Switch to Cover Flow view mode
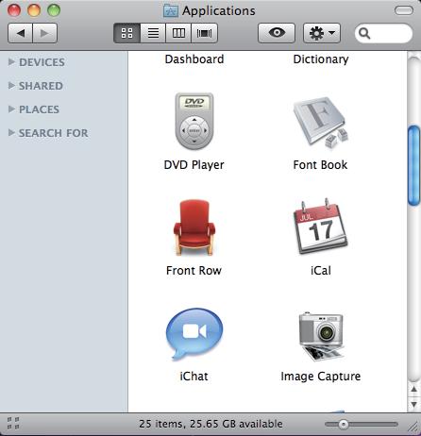 [204, 33]
